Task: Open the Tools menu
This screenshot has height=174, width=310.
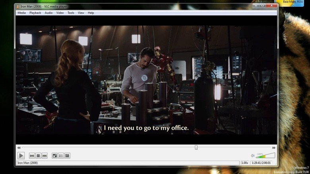Action: (x=71, y=13)
